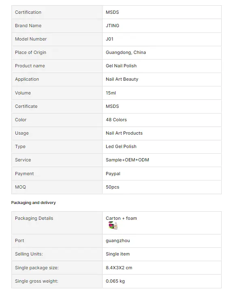Click the guangzhou port value
Screen dimensions: 229x294
pyautogui.click(x=118, y=241)
